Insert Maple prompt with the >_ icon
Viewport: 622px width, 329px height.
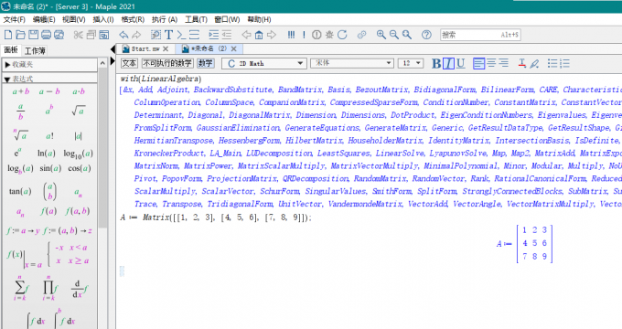[181, 35]
